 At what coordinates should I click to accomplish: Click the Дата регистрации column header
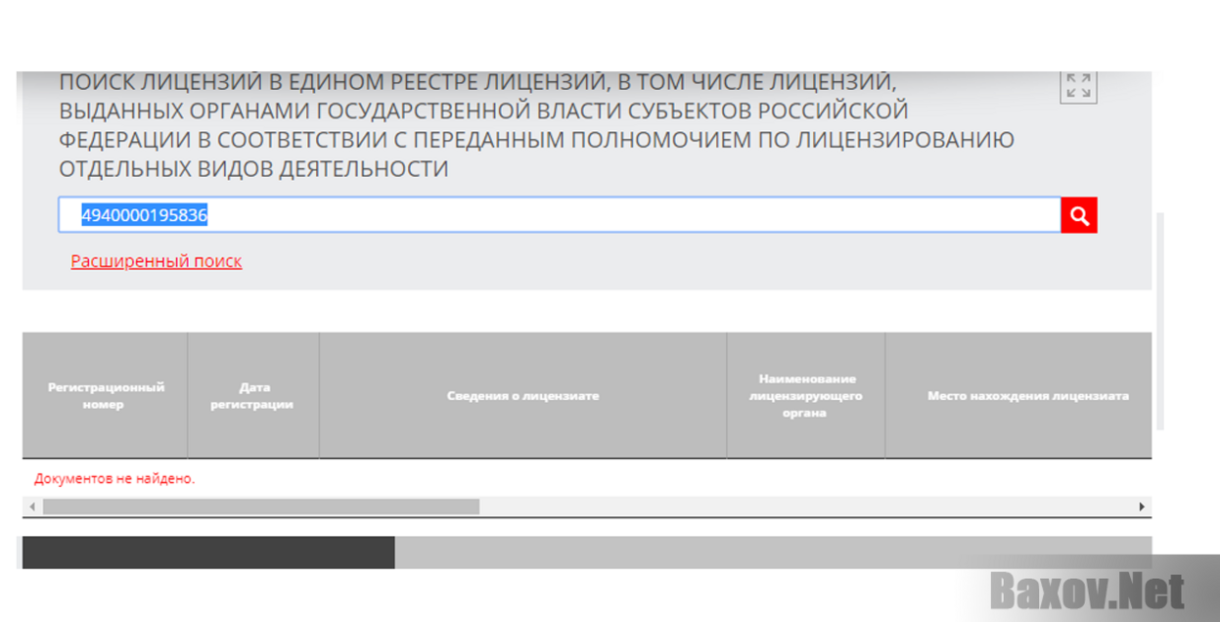tap(252, 396)
